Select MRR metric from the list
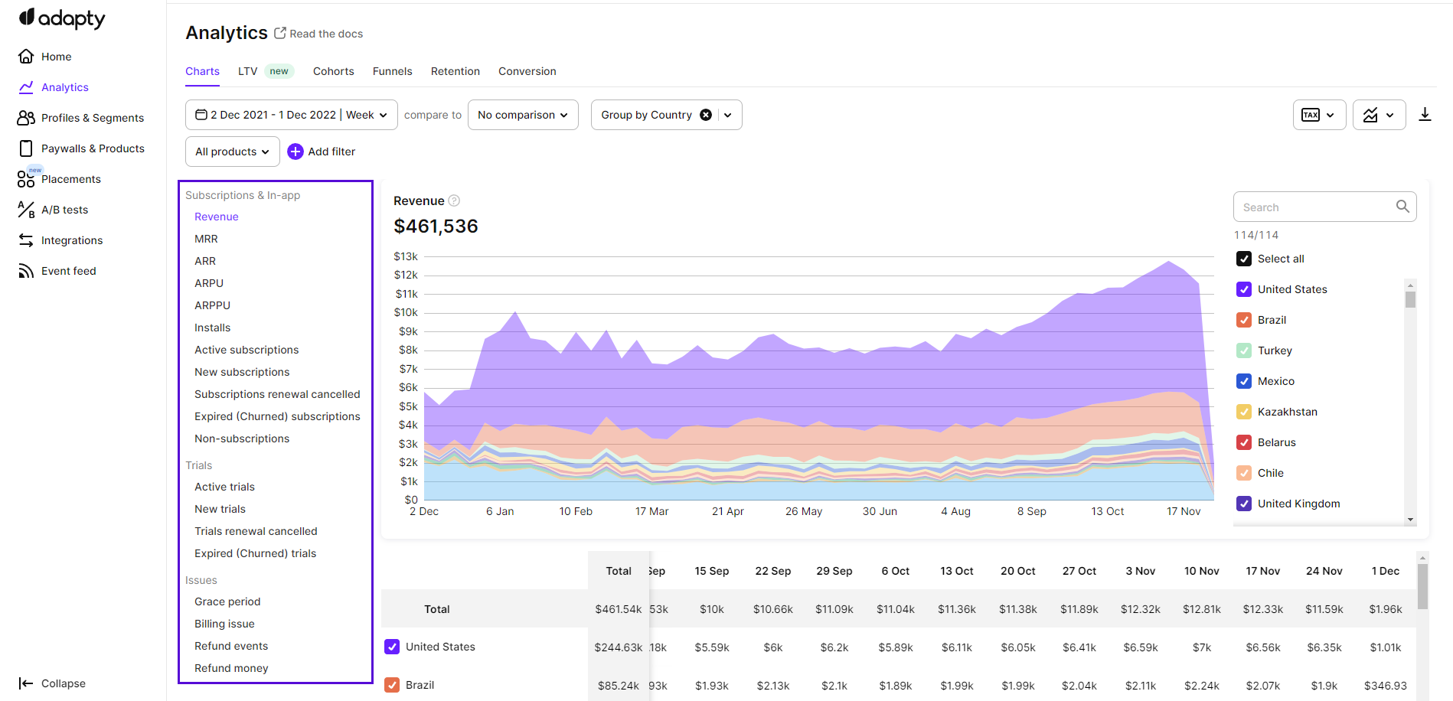 click(206, 239)
